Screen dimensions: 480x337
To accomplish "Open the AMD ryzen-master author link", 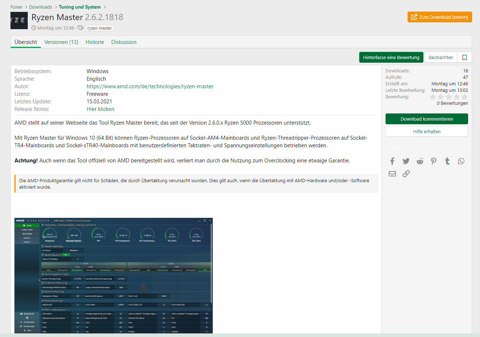I will point(150,86).
